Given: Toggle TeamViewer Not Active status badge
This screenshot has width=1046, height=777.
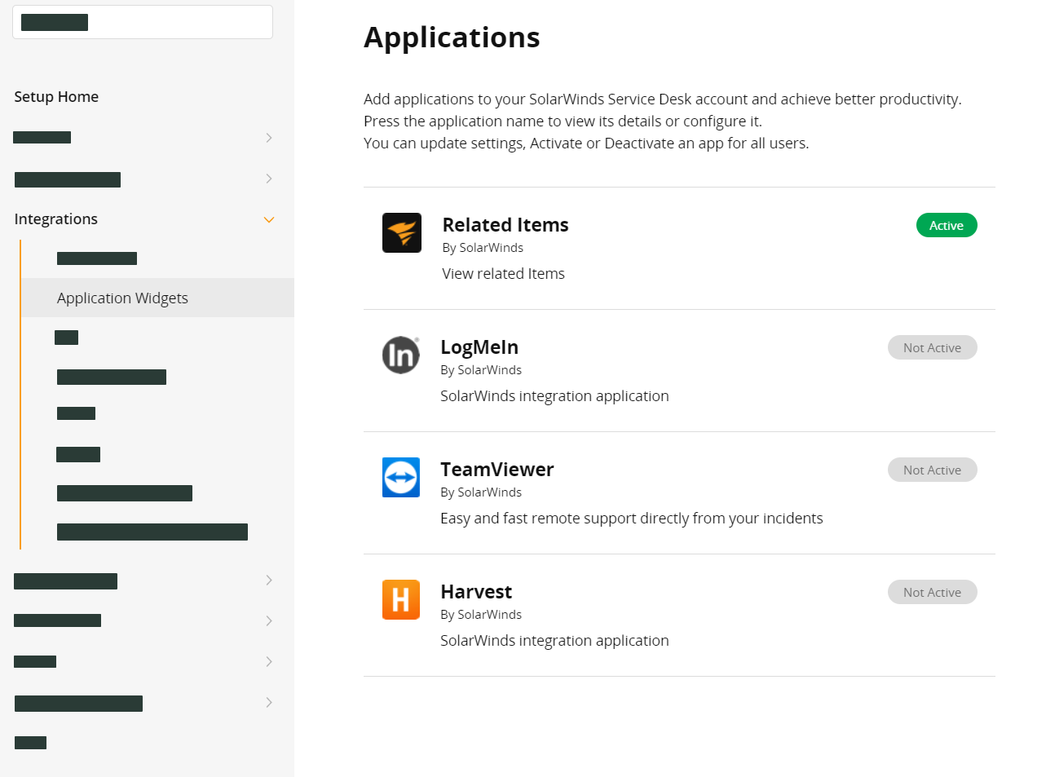Looking at the screenshot, I should click(x=932, y=470).
